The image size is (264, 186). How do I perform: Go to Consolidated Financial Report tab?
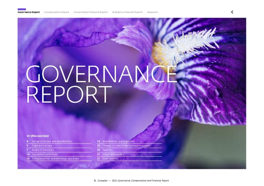[91, 12]
